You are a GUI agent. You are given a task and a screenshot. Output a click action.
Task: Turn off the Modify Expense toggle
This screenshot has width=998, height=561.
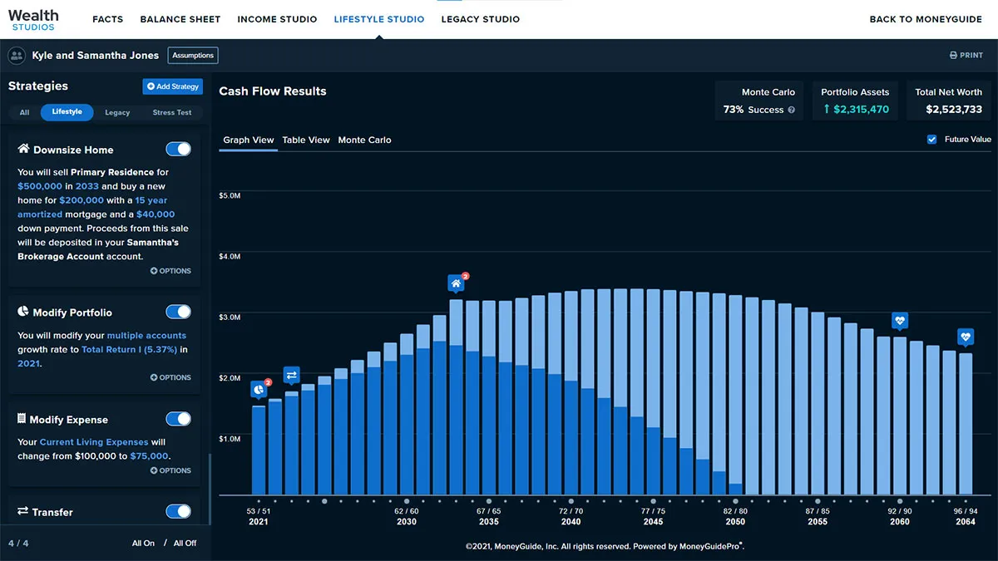point(178,419)
